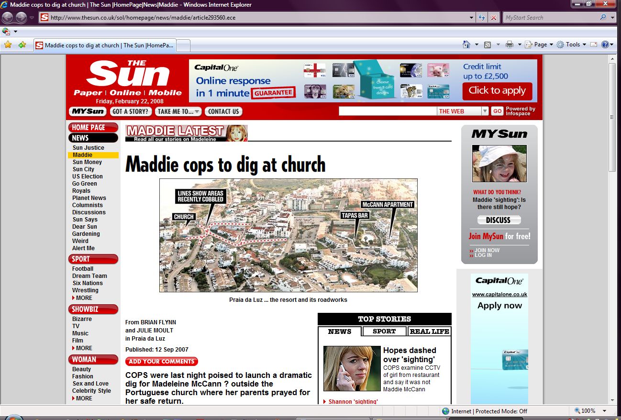Click the Praia da Luz aerial map image

pos(288,235)
